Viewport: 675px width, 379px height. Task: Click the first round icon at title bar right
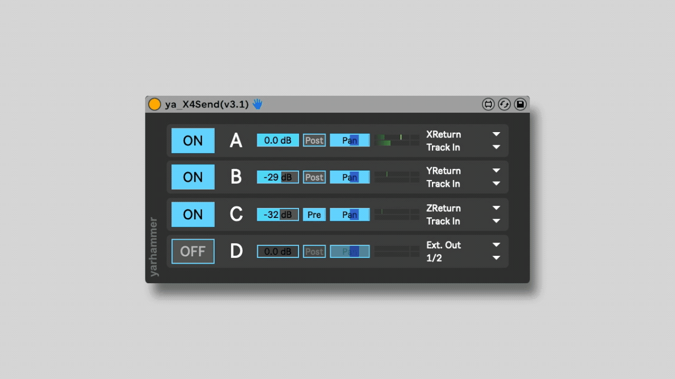tap(488, 104)
